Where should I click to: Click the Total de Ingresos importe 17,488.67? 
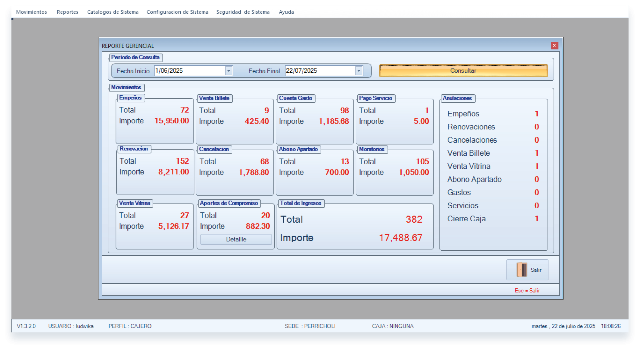[400, 238]
